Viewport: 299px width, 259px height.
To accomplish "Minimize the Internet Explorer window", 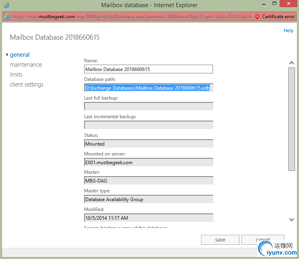I will 264,4.
